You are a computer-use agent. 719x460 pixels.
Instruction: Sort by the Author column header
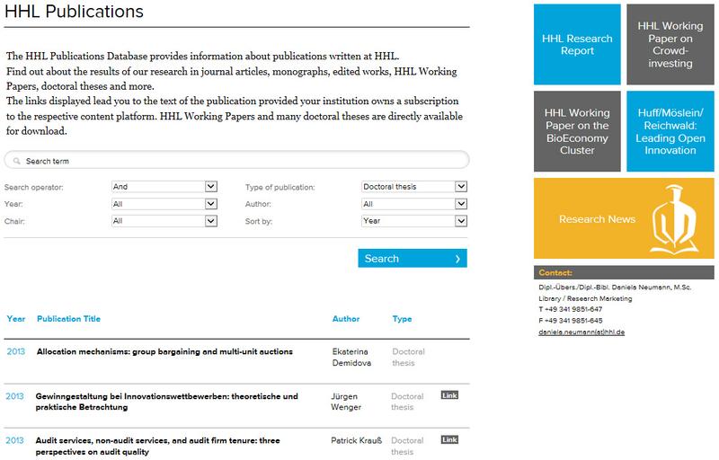coord(346,319)
